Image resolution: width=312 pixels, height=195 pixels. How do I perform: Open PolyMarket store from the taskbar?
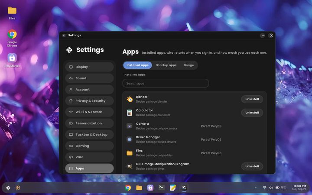150,188
